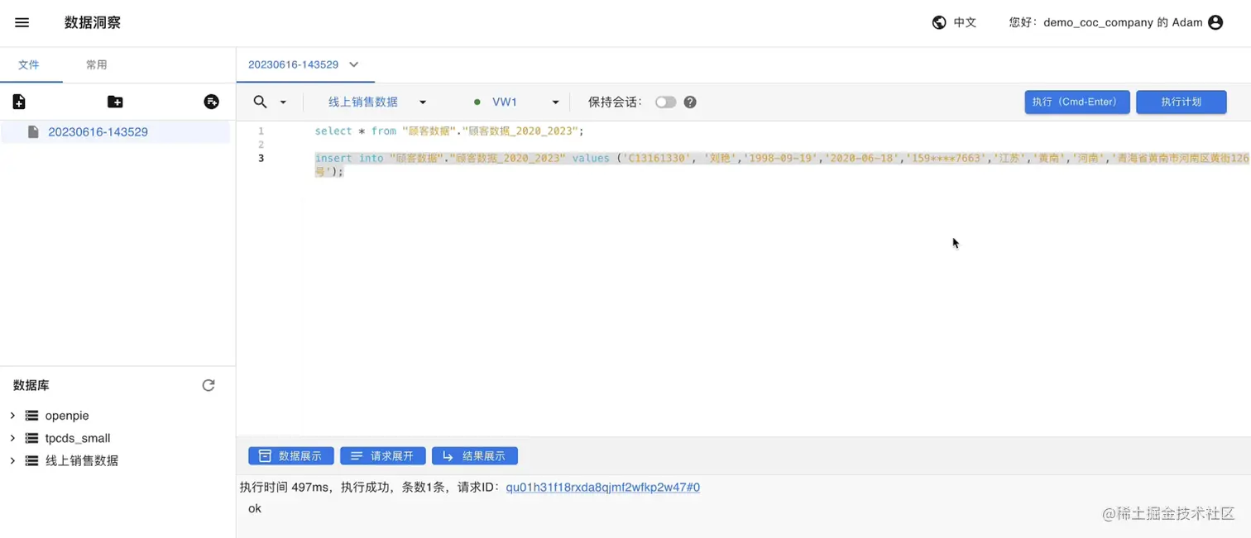Open the hamburger navigation menu
The image size is (1251, 538).
tap(22, 23)
